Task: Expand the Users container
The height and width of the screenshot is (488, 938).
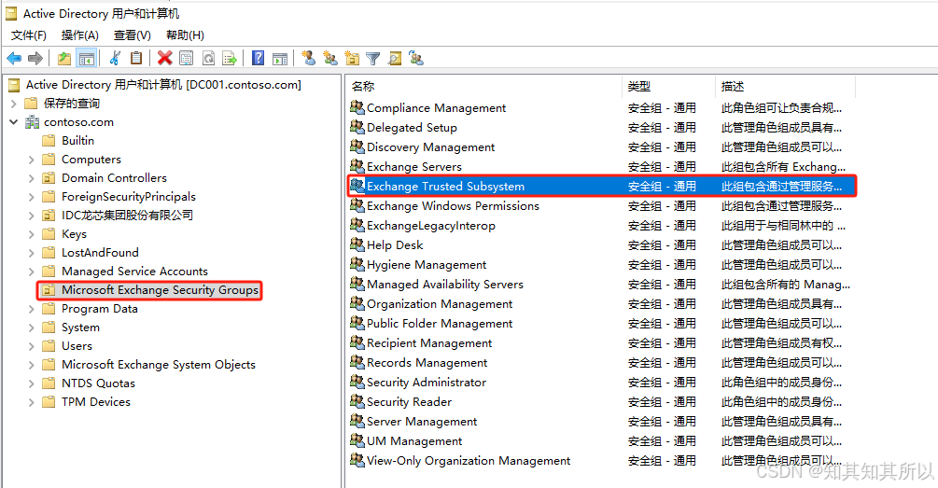Action: pyautogui.click(x=31, y=346)
